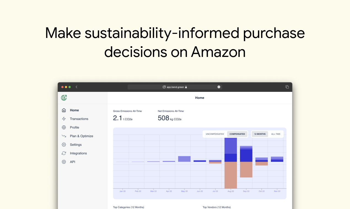
Task: Click the Transactions lightning bolt icon
Action: click(64, 119)
